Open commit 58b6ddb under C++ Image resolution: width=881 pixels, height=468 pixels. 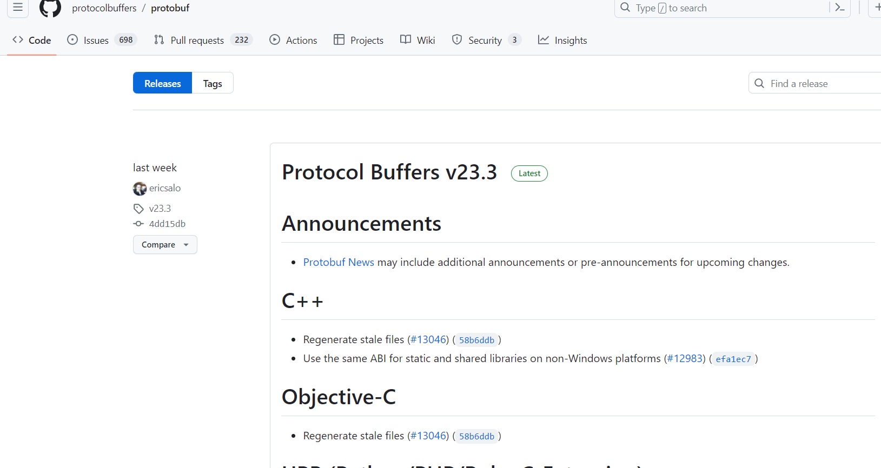point(476,340)
